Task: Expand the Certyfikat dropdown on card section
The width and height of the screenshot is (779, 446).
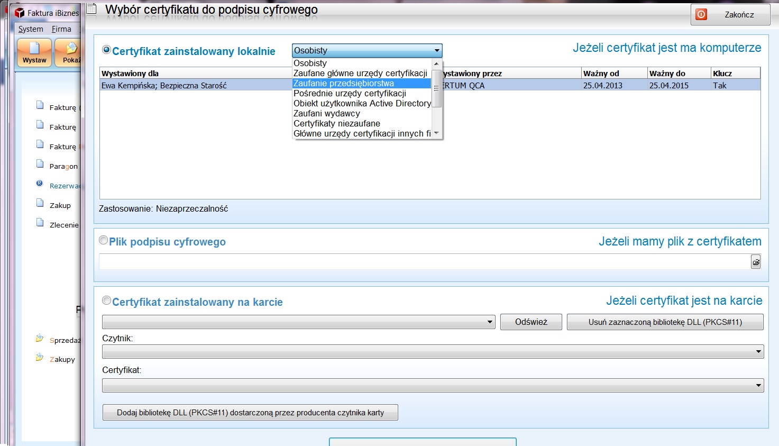Action: click(x=758, y=386)
